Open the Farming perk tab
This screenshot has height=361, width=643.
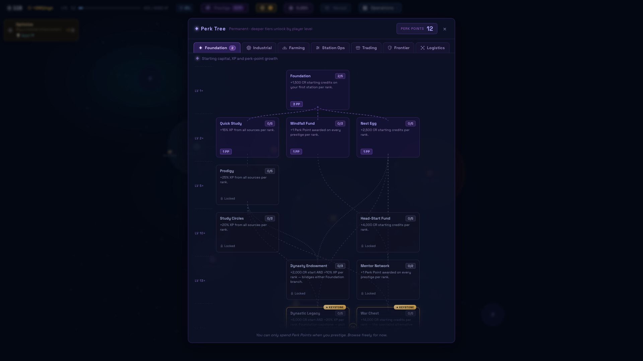pos(293,48)
